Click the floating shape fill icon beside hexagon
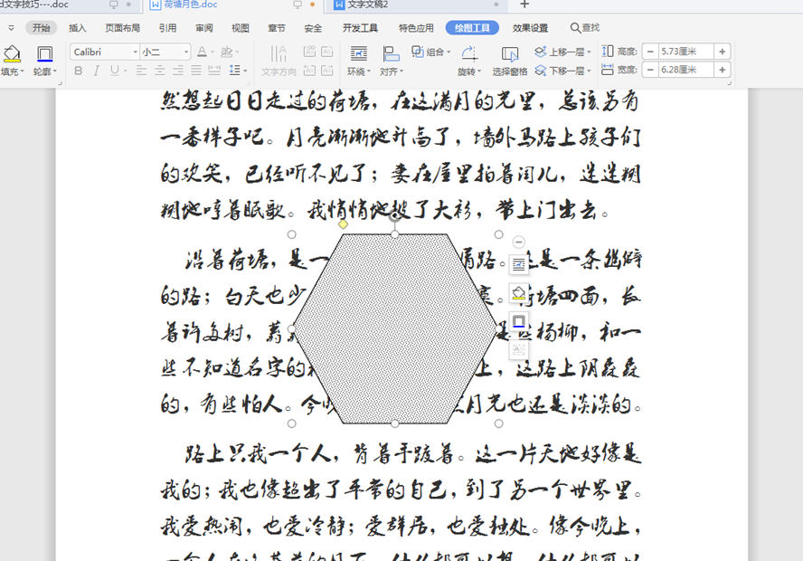Screen dimensions: 803x561 [x=518, y=293]
